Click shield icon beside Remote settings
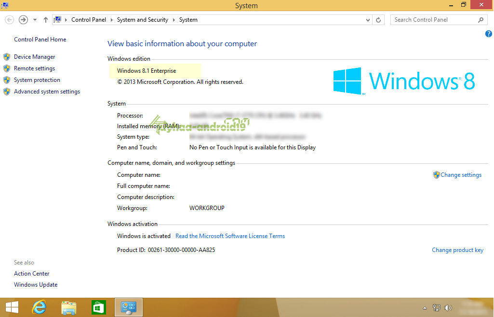Viewport: 494px width, 317px height. (7, 68)
